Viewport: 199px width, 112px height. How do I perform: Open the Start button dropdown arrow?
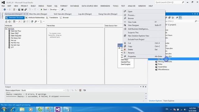click(x=48, y=10)
